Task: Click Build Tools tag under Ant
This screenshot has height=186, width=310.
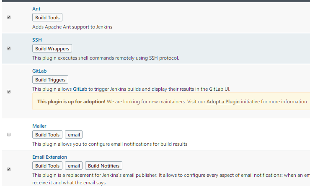Action: (47, 17)
